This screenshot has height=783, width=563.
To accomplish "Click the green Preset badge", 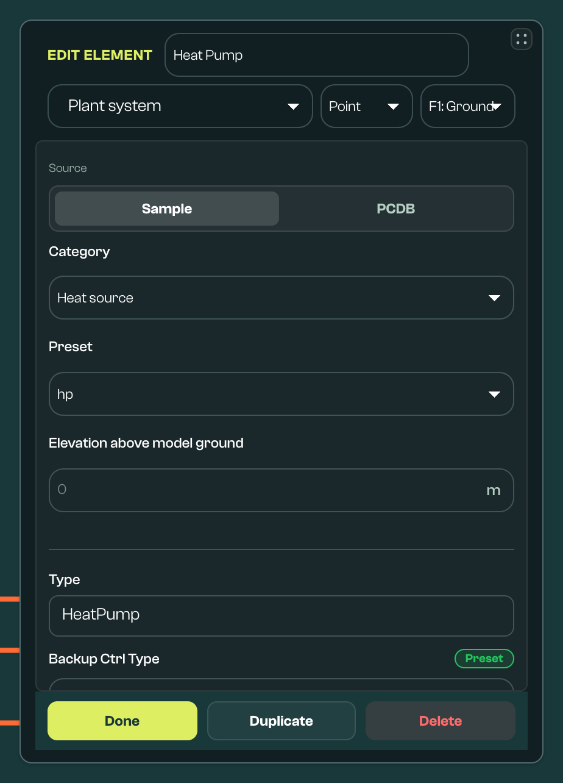I will pos(484,659).
